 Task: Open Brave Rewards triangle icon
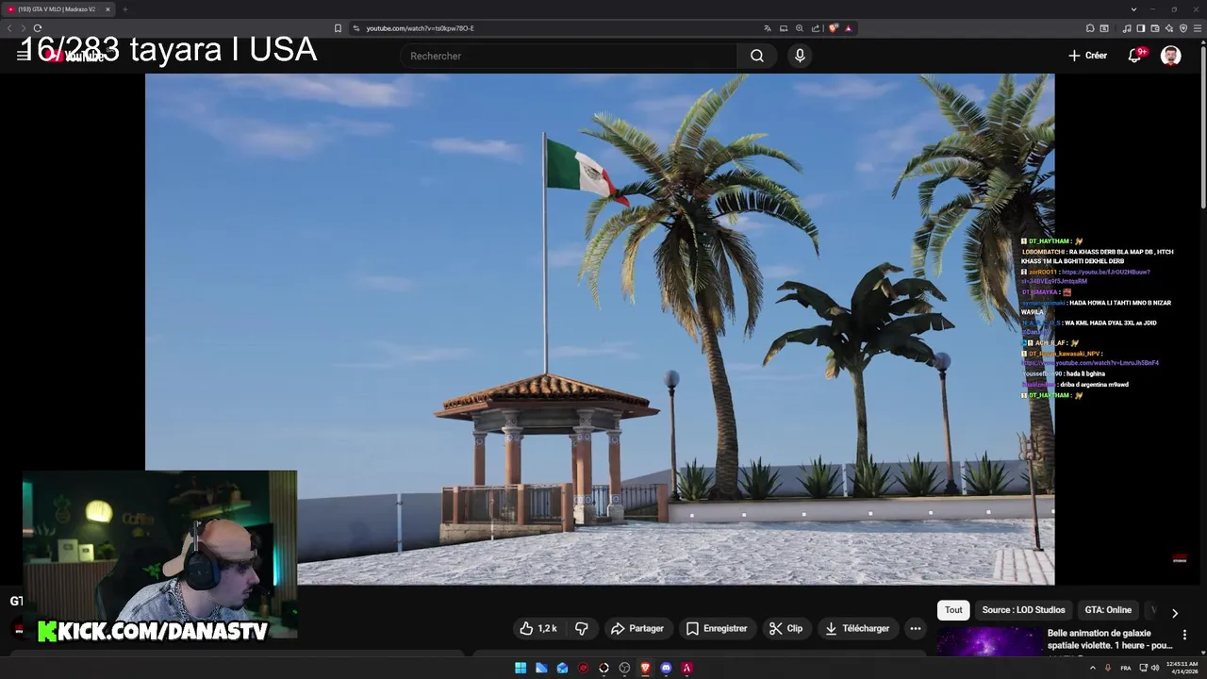848,28
